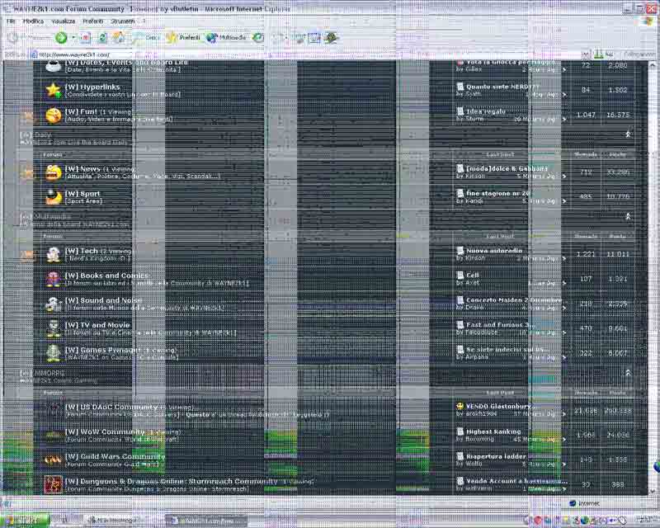Go forward with the green arrow button
The width and height of the screenshot is (660, 528).
[x=61, y=38]
